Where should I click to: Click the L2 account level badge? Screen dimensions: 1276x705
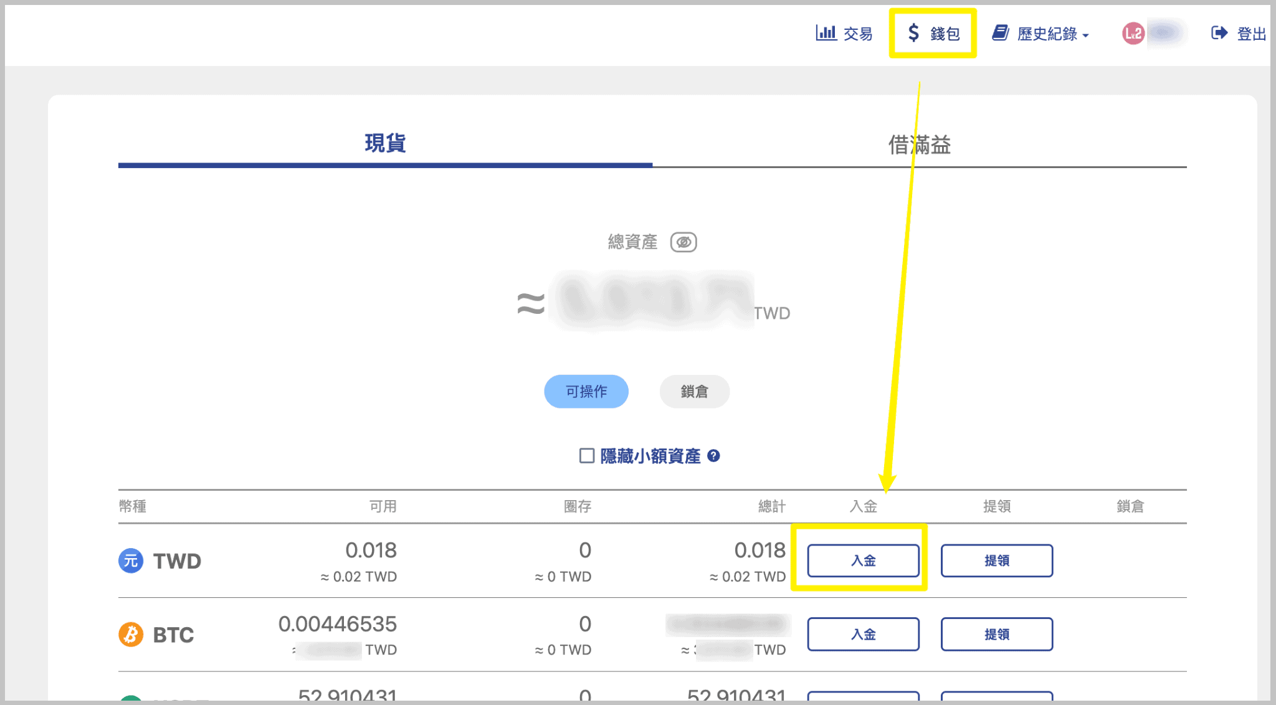coord(1133,33)
